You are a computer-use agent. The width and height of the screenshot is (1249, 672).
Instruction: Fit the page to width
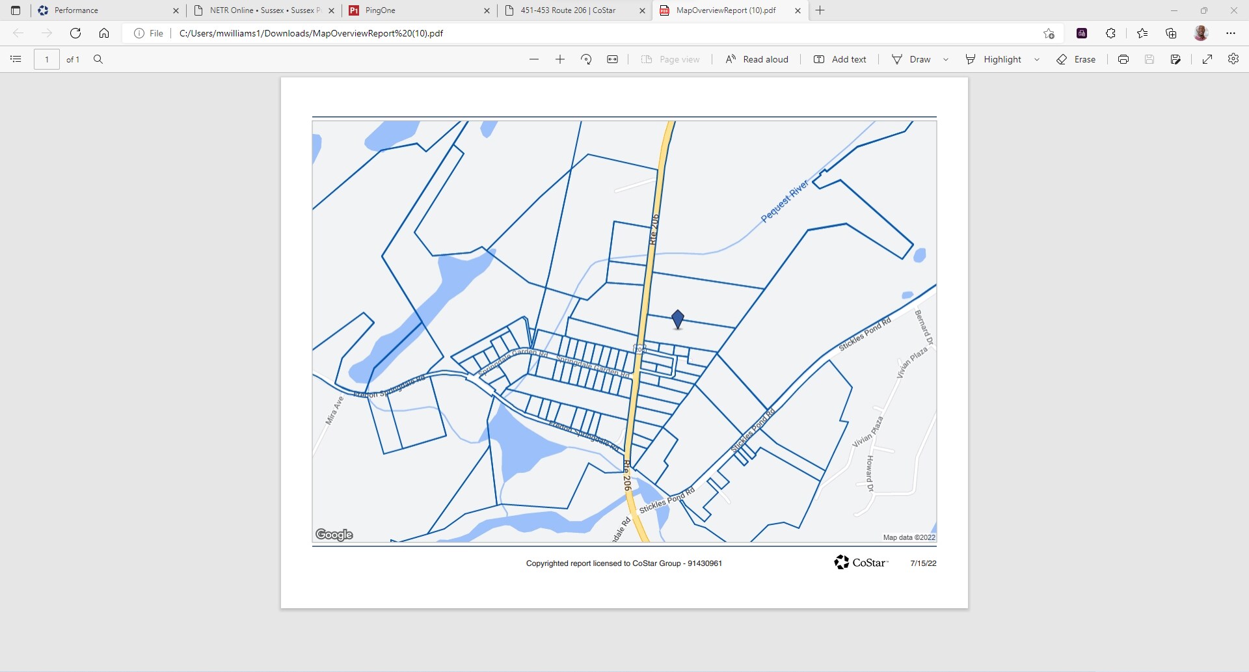[x=612, y=59]
